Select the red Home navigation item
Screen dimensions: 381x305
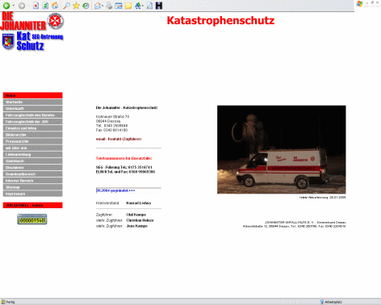[32, 95]
